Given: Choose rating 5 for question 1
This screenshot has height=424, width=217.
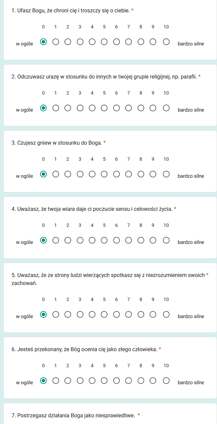Looking at the screenshot, I should click(104, 42).
